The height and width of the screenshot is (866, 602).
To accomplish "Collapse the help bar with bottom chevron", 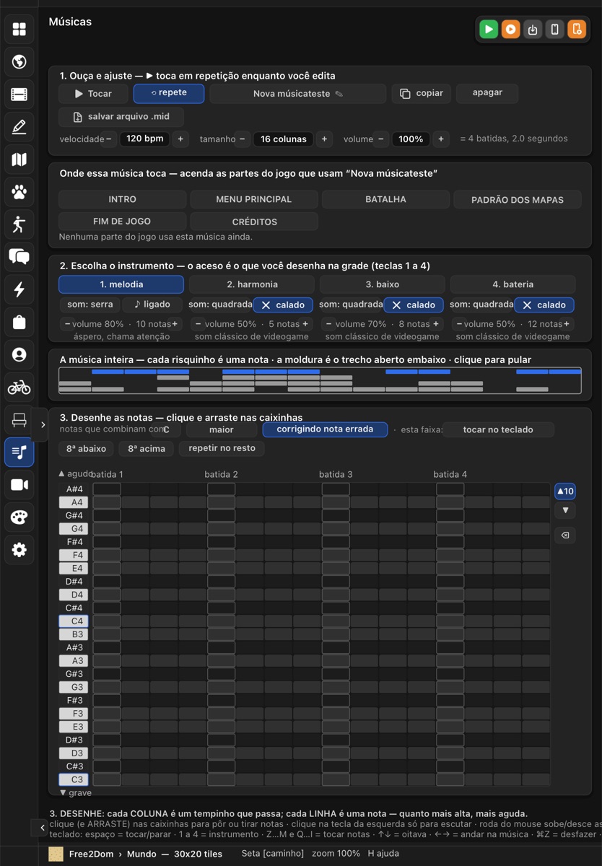I will pyautogui.click(x=42, y=828).
